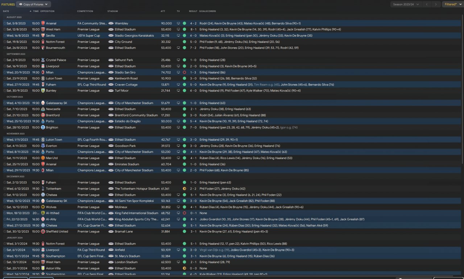Open the Craven Cottage stadium link
Viewport: 464px width, 279px height.
click(125, 84)
